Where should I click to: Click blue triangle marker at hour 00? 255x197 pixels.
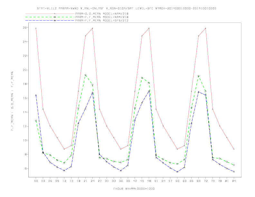[x=36, y=95]
